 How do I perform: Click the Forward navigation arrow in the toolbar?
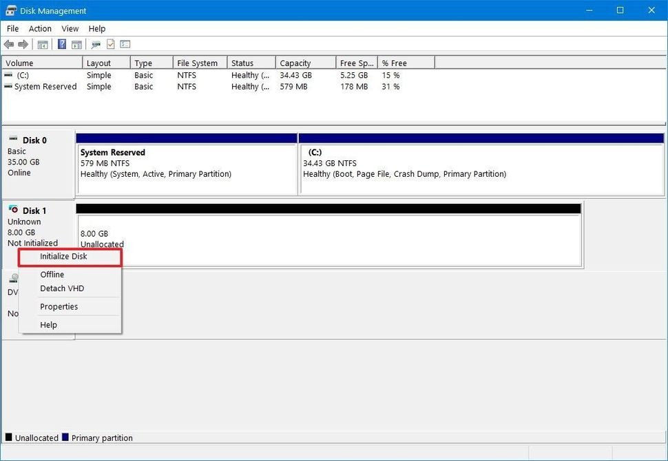(x=23, y=44)
